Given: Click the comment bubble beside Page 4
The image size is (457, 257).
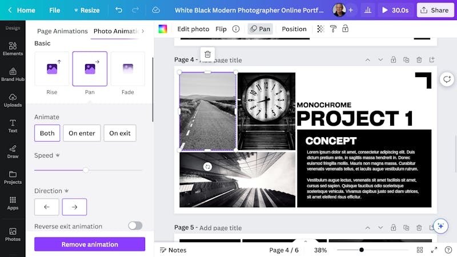Looking at the screenshot, I should (x=447, y=79).
